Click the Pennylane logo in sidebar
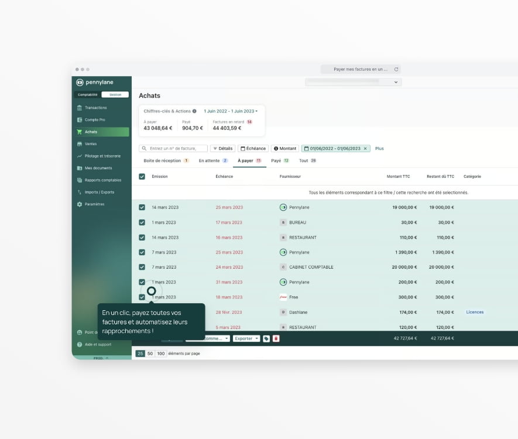 pyautogui.click(x=80, y=83)
